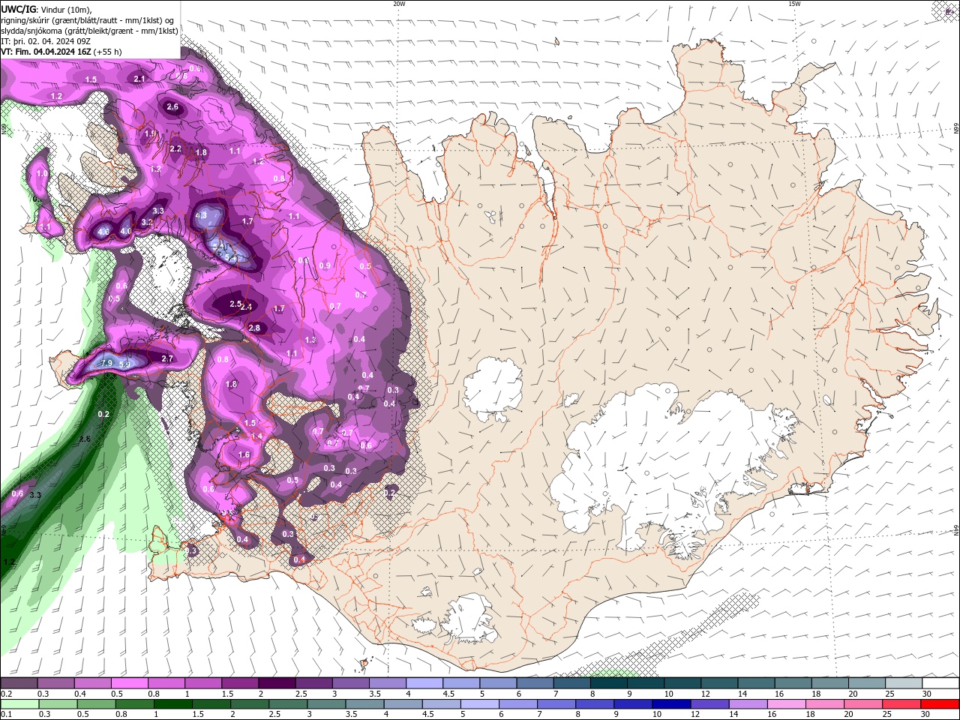Click the 5.9 snowfall value on the map

click(125, 364)
